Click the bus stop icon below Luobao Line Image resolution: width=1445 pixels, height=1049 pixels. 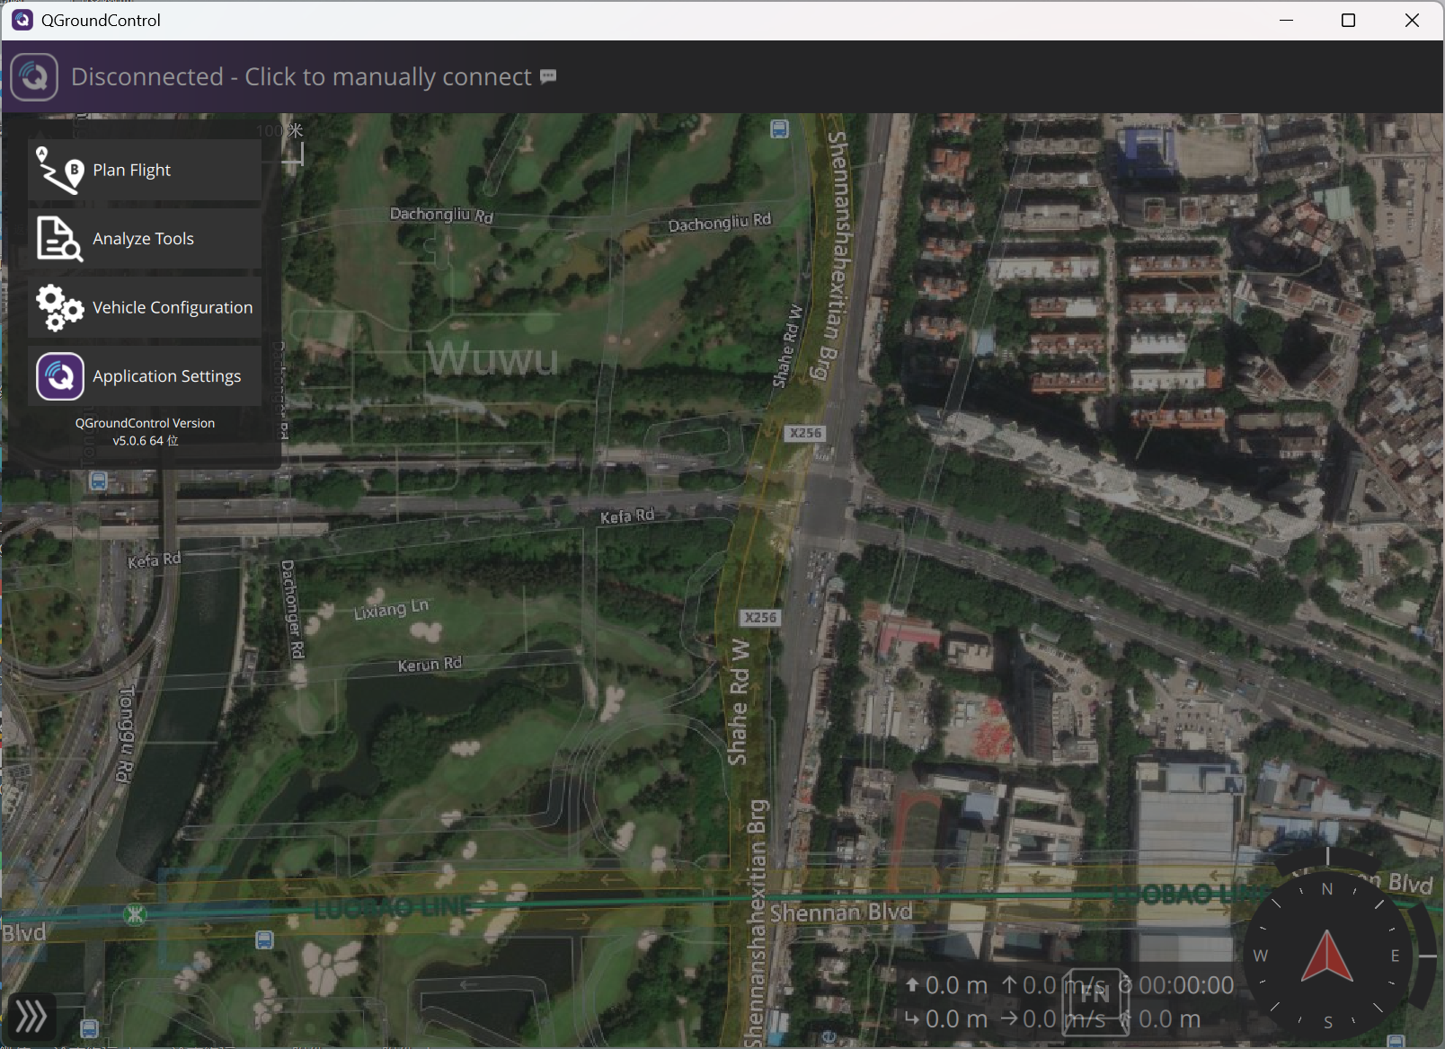tap(264, 940)
